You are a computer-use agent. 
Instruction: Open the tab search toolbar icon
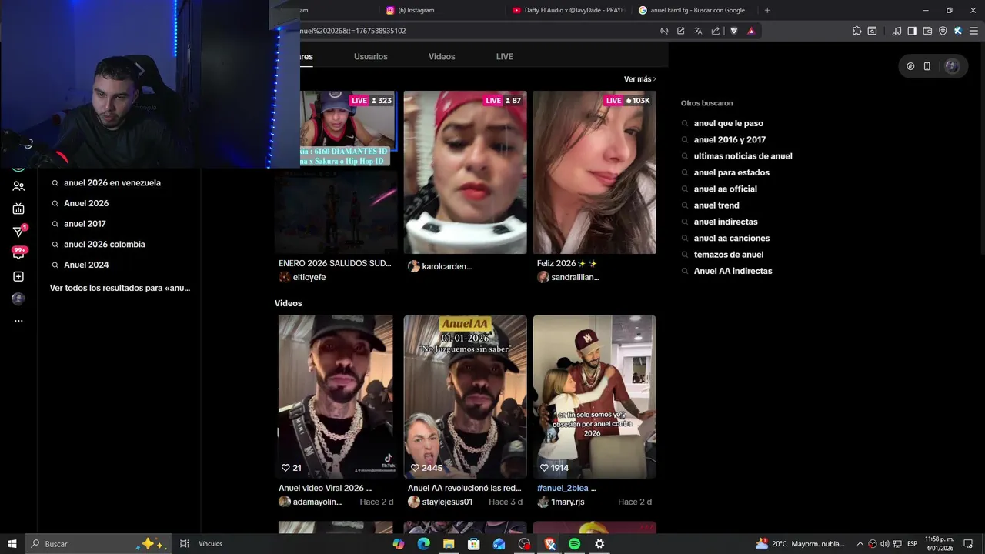[872, 31]
